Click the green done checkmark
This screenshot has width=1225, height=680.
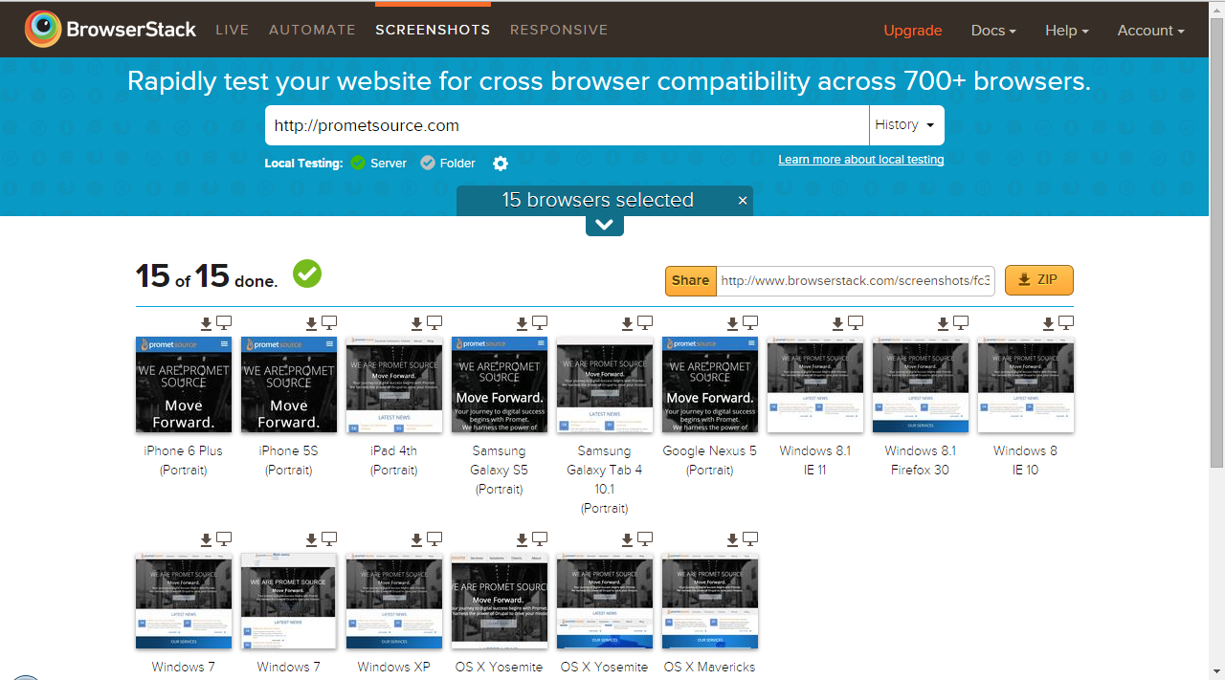click(307, 274)
